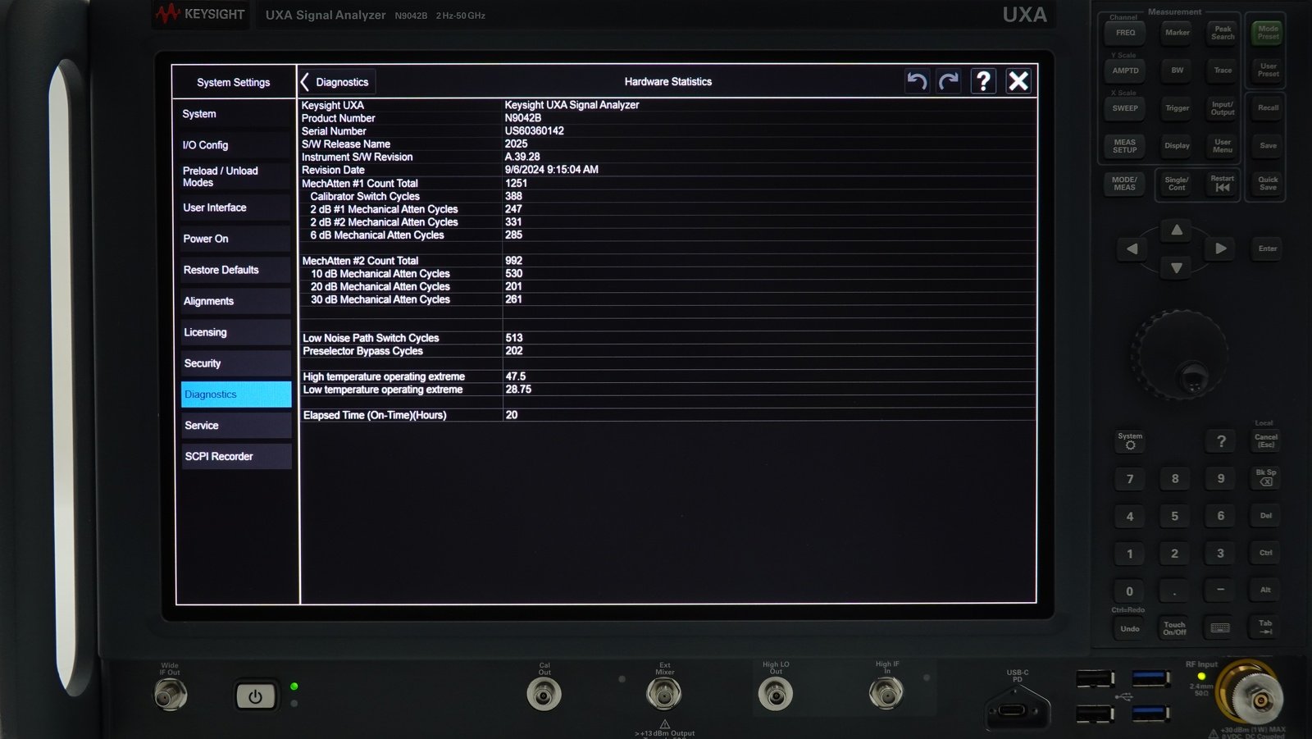Tap the MEAS SETUP hardkey
The image size is (1312, 739).
tap(1125, 146)
